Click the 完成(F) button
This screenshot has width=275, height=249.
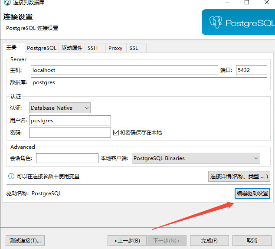pos(210,241)
